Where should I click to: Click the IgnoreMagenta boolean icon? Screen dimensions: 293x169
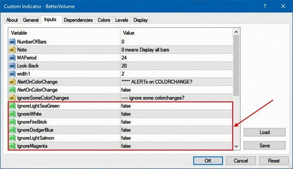12,146
